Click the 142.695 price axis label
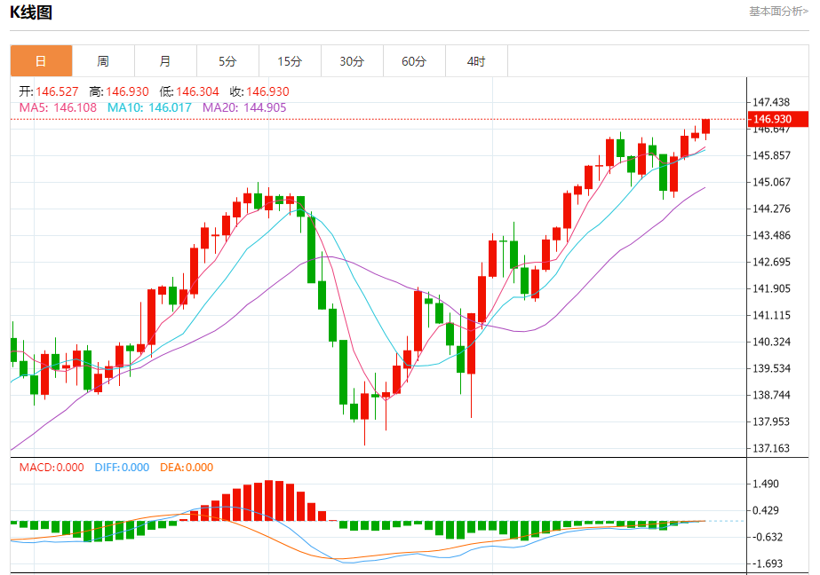The width and height of the screenshot is (820, 575). [771, 262]
